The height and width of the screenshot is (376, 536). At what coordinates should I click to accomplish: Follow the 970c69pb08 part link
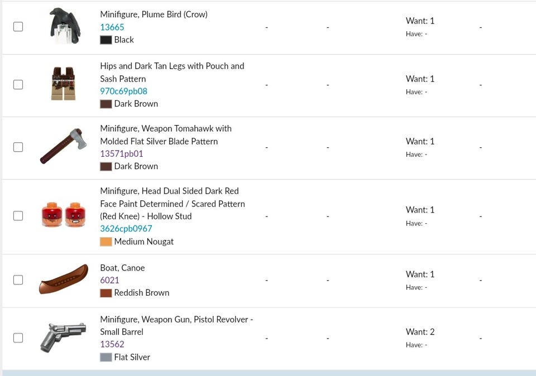[123, 91]
